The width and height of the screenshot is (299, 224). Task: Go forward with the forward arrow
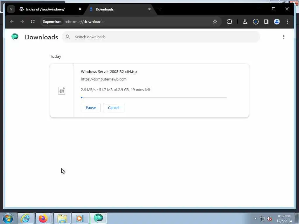tap(22, 22)
